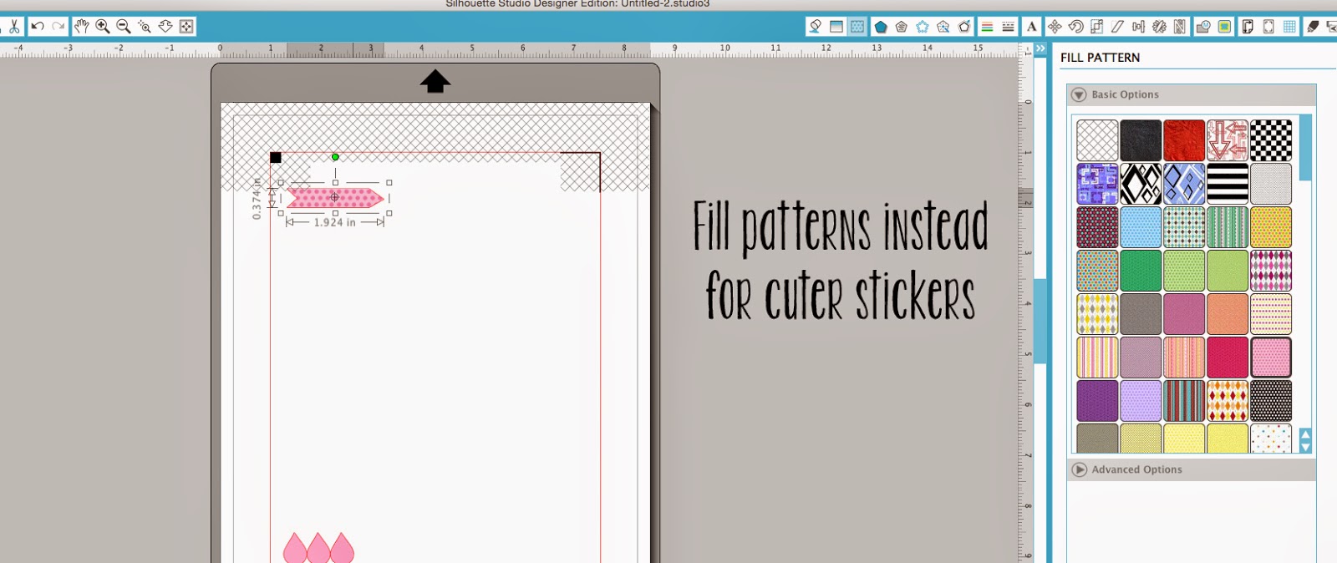The height and width of the screenshot is (563, 1337).
Task: Open the Line Color pentagon icon
Action: 881,27
